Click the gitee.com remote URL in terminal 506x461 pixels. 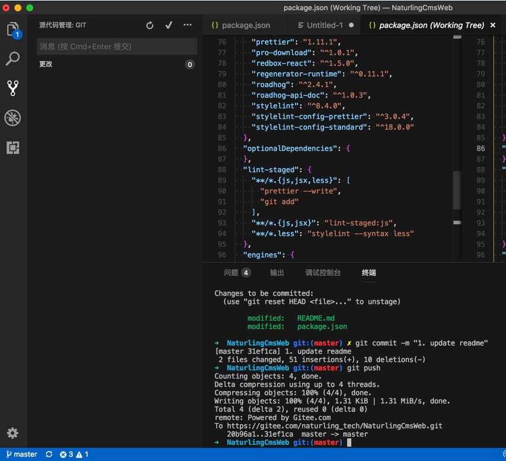(x=334, y=426)
